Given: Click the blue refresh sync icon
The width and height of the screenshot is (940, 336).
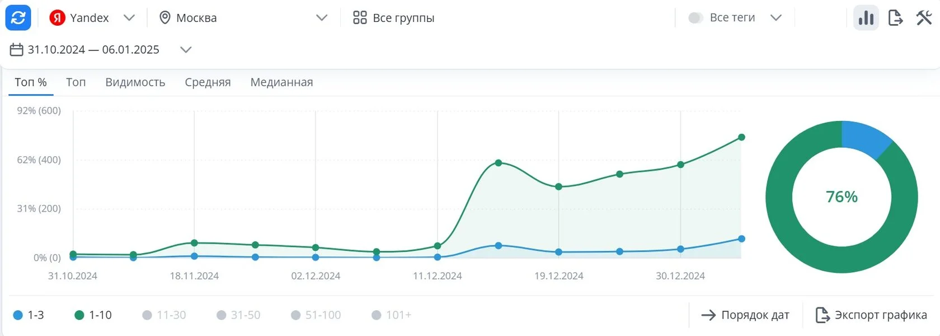Looking at the screenshot, I should tap(18, 18).
